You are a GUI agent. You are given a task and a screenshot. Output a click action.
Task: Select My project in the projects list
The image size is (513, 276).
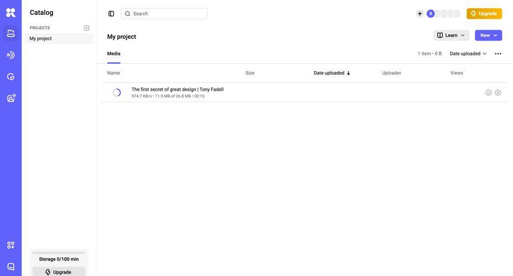pos(58,39)
